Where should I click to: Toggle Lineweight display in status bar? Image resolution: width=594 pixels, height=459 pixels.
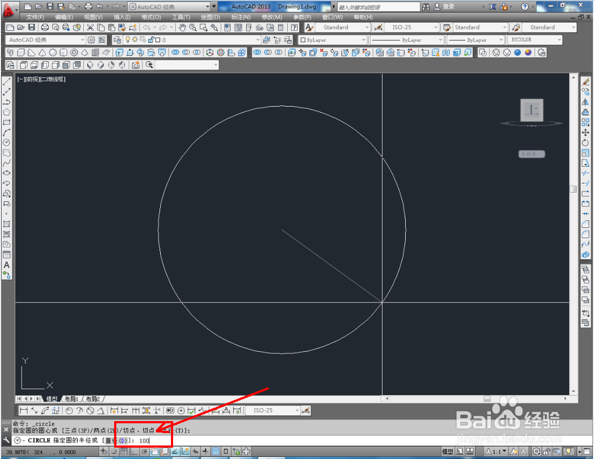(206, 451)
